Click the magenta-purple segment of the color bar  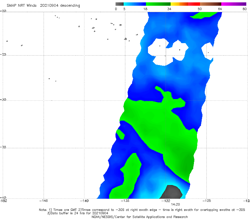234,4
